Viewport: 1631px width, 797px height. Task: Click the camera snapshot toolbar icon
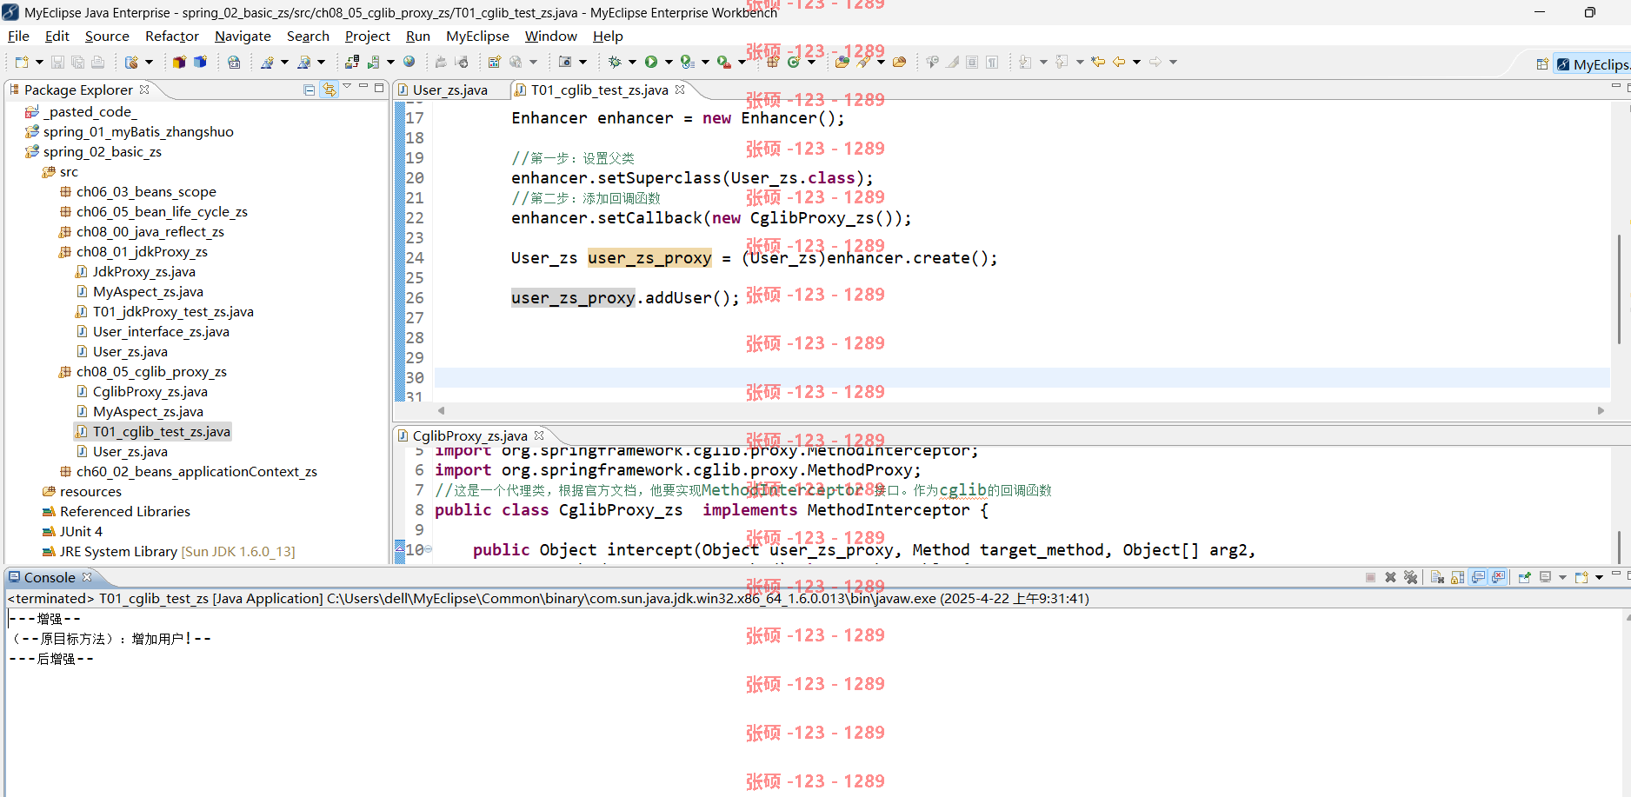[x=565, y=62]
